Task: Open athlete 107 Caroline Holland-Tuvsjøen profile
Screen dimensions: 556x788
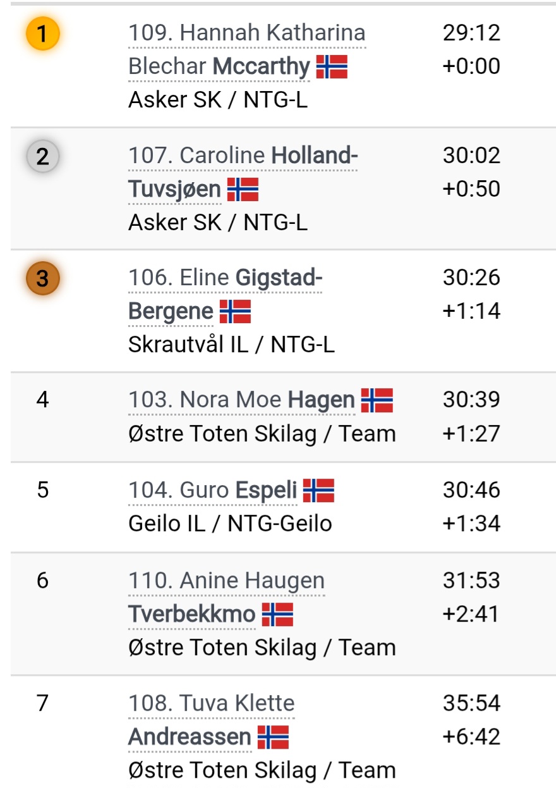Action: coord(243,173)
